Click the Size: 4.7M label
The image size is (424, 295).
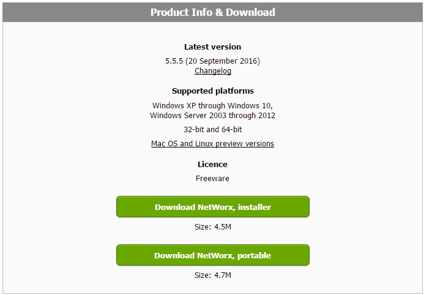pyautogui.click(x=212, y=275)
